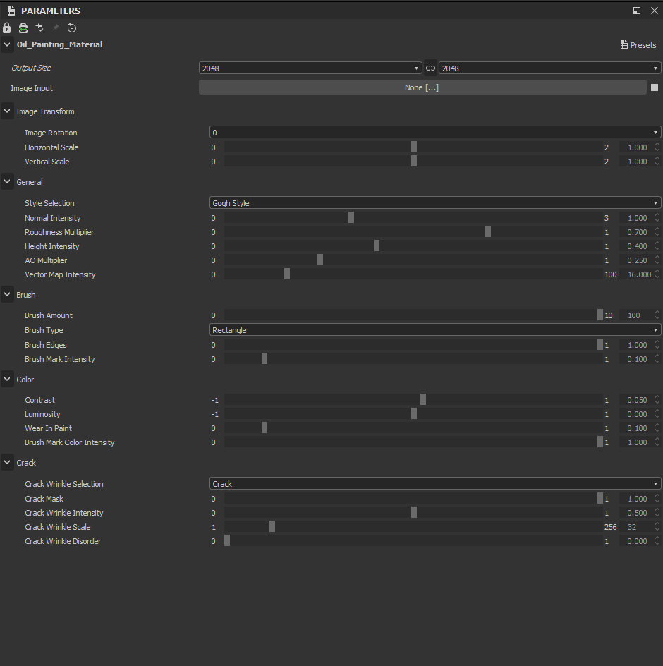
Task: Click the Crack Wrinkle Intensity slider handle
Action: pyautogui.click(x=414, y=512)
